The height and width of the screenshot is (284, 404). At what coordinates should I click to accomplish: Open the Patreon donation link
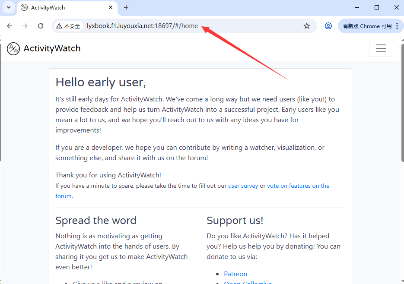tap(235, 274)
